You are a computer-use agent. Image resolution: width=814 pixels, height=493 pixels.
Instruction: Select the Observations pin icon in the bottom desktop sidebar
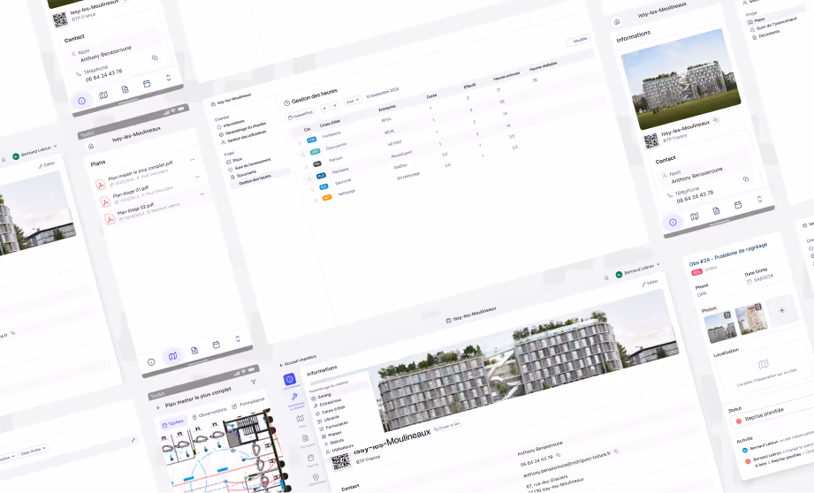click(x=316, y=477)
